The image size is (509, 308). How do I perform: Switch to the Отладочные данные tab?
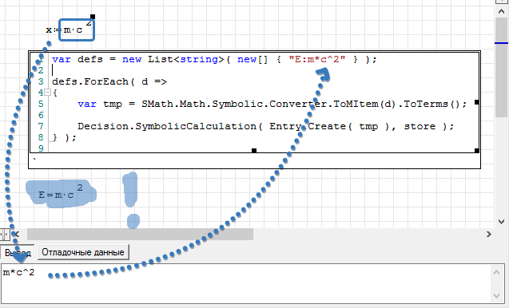pos(83,252)
